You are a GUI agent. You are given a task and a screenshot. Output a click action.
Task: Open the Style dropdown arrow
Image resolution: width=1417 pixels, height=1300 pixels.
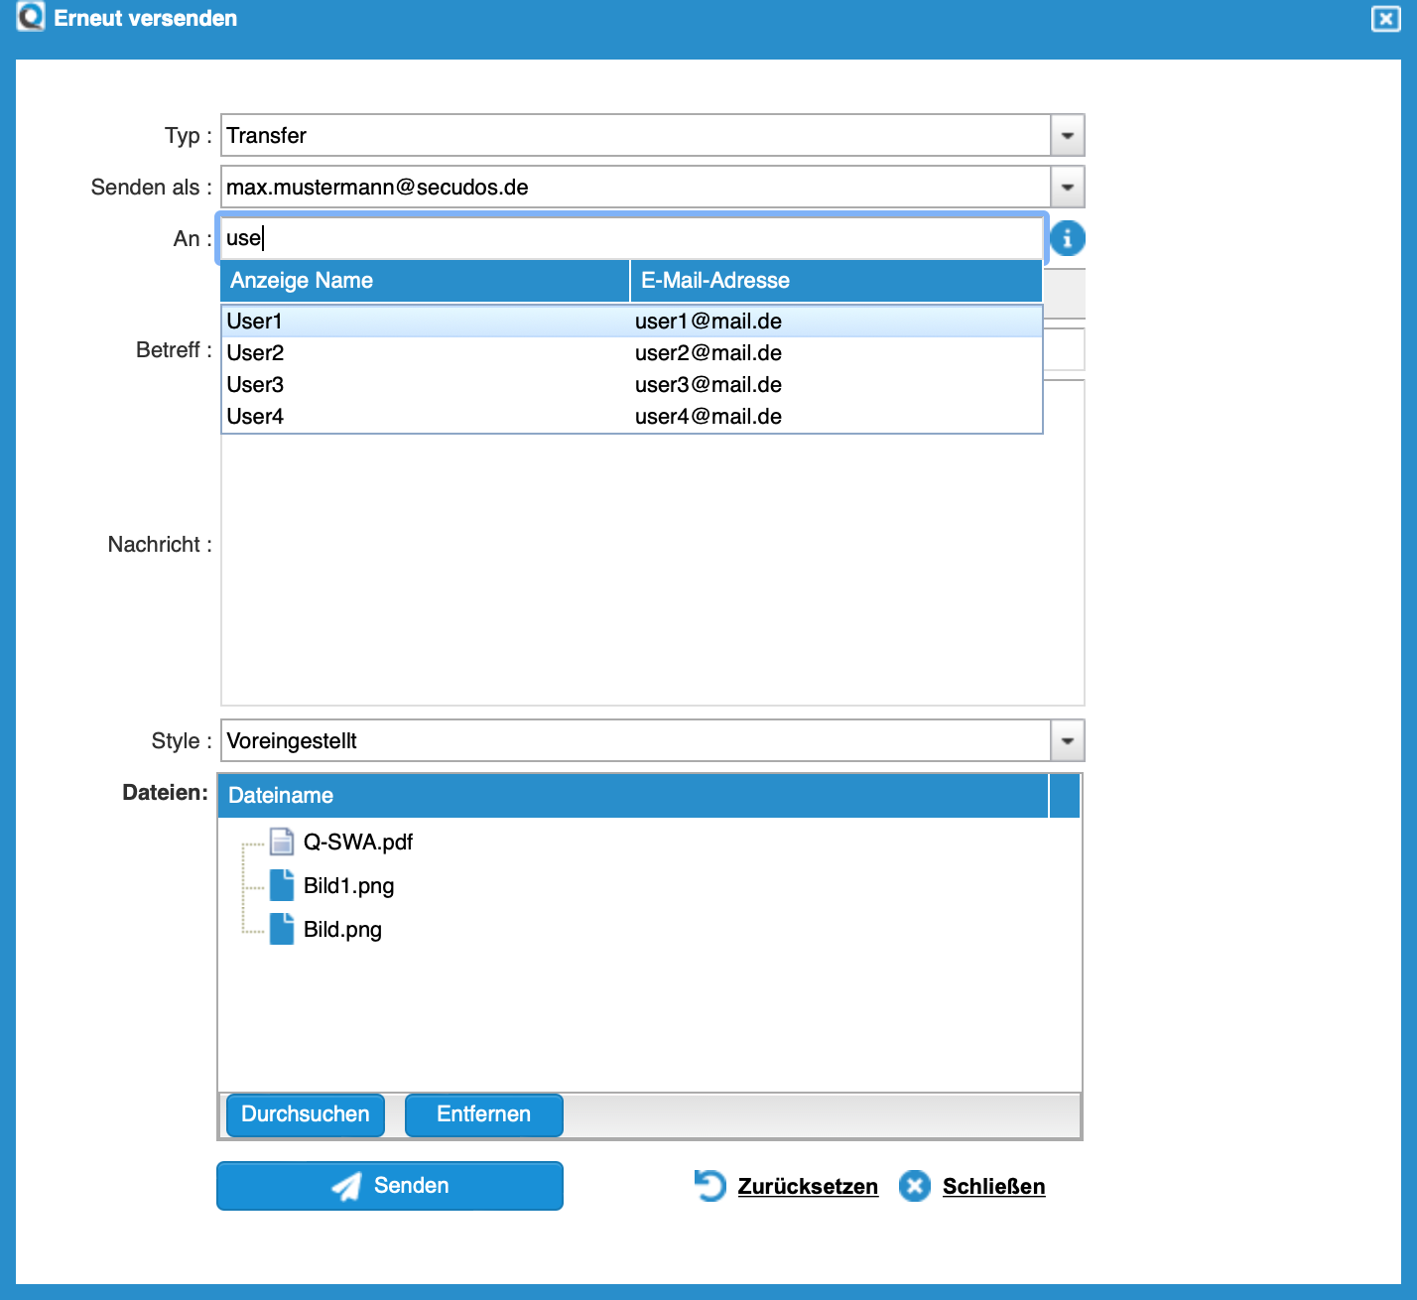(x=1068, y=741)
